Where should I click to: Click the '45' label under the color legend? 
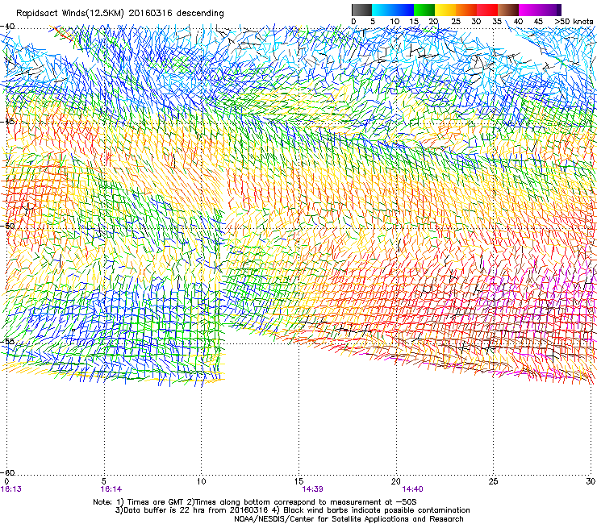tap(538, 22)
